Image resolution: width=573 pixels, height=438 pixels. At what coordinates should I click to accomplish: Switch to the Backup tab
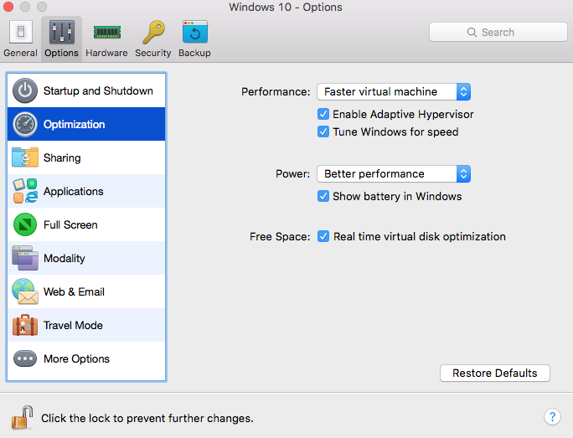coord(194,39)
